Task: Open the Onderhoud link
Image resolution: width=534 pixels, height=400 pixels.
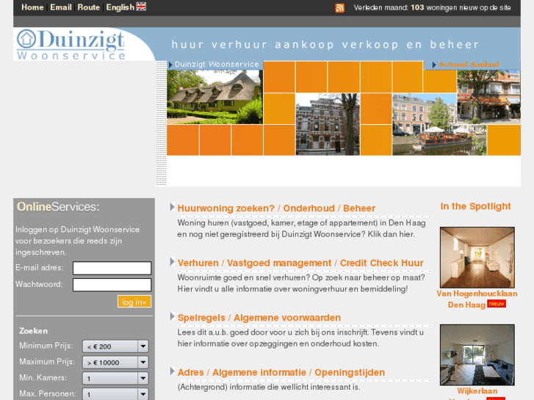Action: coord(309,208)
